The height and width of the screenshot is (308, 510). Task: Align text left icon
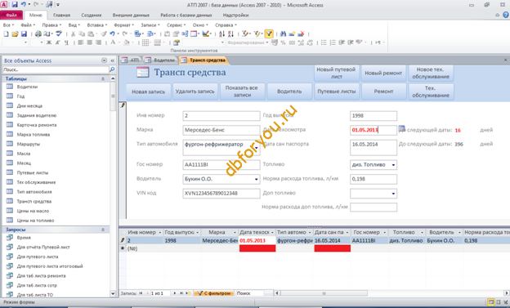coord(81,42)
